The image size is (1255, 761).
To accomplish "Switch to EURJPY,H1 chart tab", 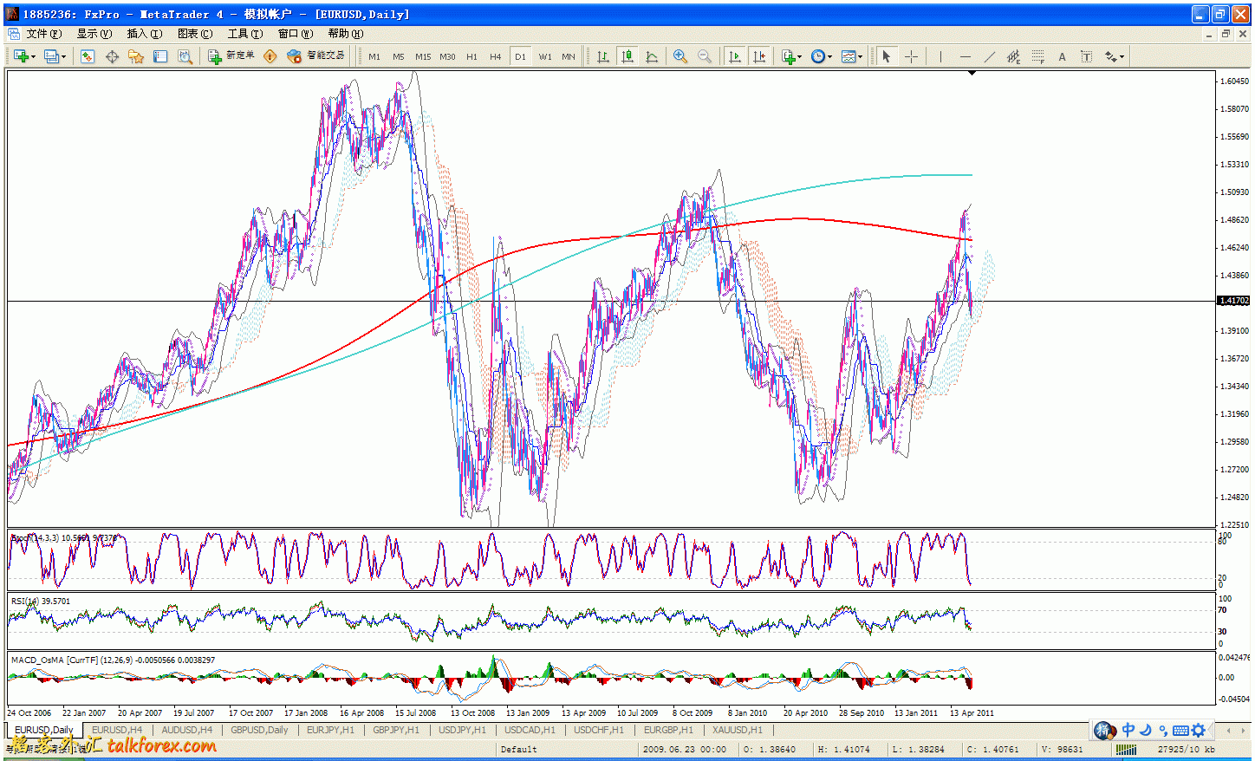I will [330, 730].
